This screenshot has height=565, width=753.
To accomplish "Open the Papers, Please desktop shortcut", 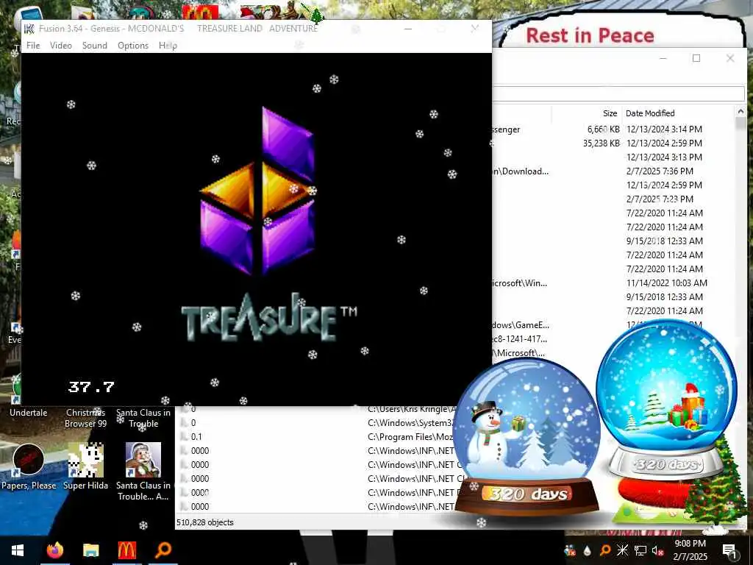I will (29, 467).
